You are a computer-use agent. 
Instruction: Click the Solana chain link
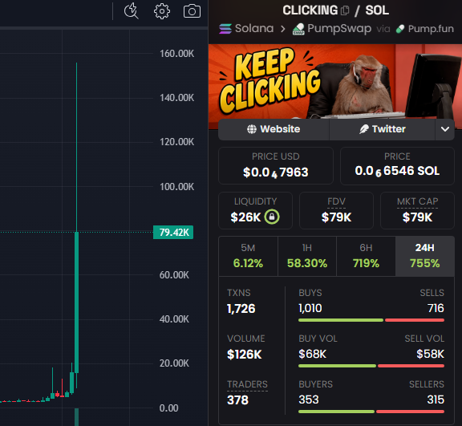coord(246,29)
